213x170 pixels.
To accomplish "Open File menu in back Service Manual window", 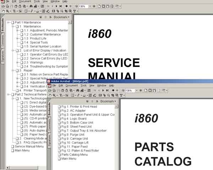I will pos(7,1).
